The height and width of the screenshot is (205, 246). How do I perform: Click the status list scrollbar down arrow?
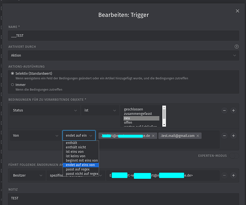coord(164,125)
